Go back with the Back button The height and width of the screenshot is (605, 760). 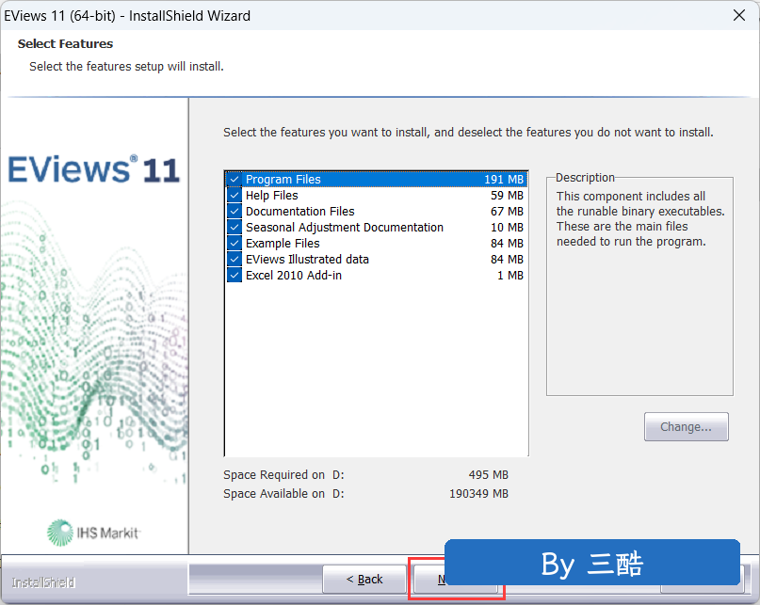tap(364, 579)
